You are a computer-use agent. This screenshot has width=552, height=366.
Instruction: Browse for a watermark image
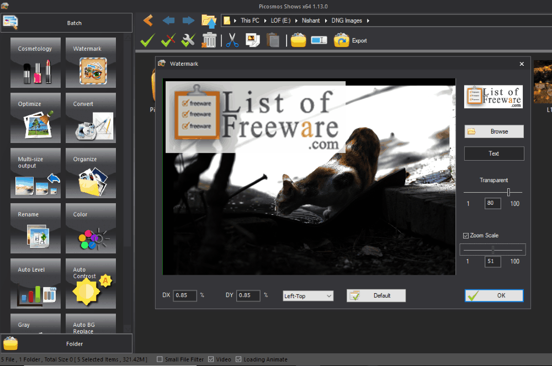coord(494,131)
